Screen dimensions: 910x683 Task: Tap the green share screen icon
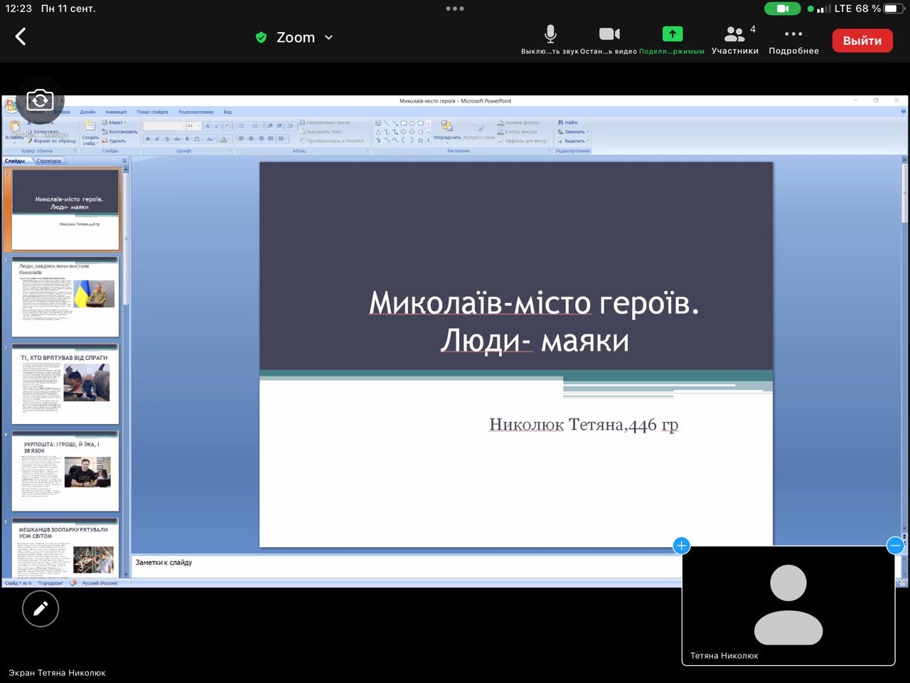tap(672, 34)
